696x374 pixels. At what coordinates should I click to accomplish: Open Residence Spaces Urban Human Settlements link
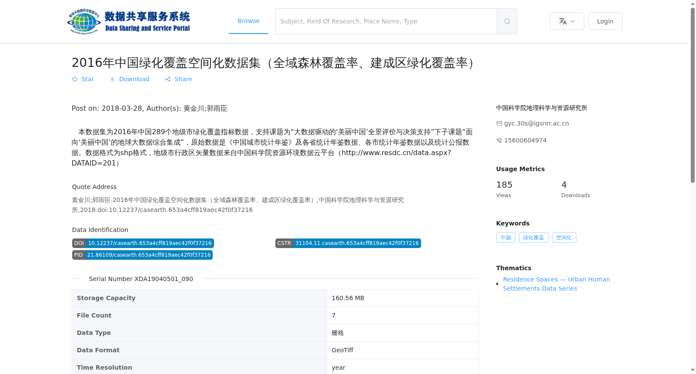coord(556,284)
